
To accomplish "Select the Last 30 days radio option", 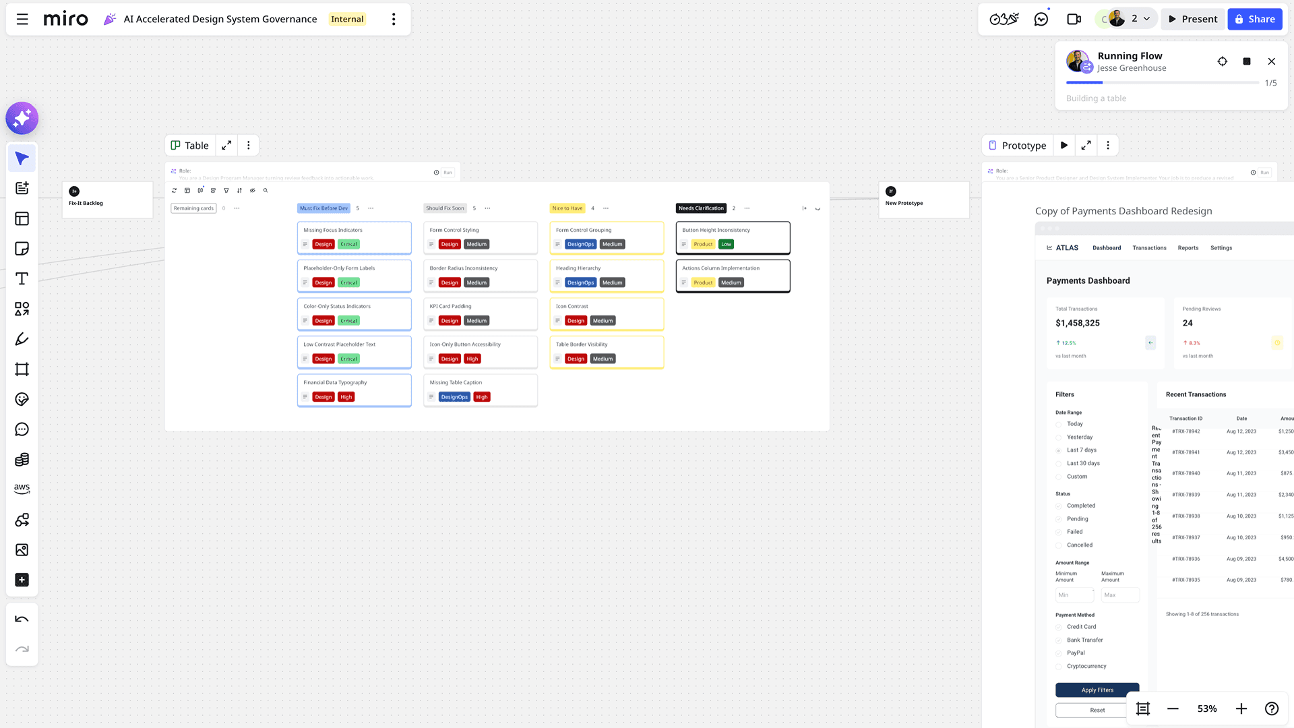I will click(1059, 464).
